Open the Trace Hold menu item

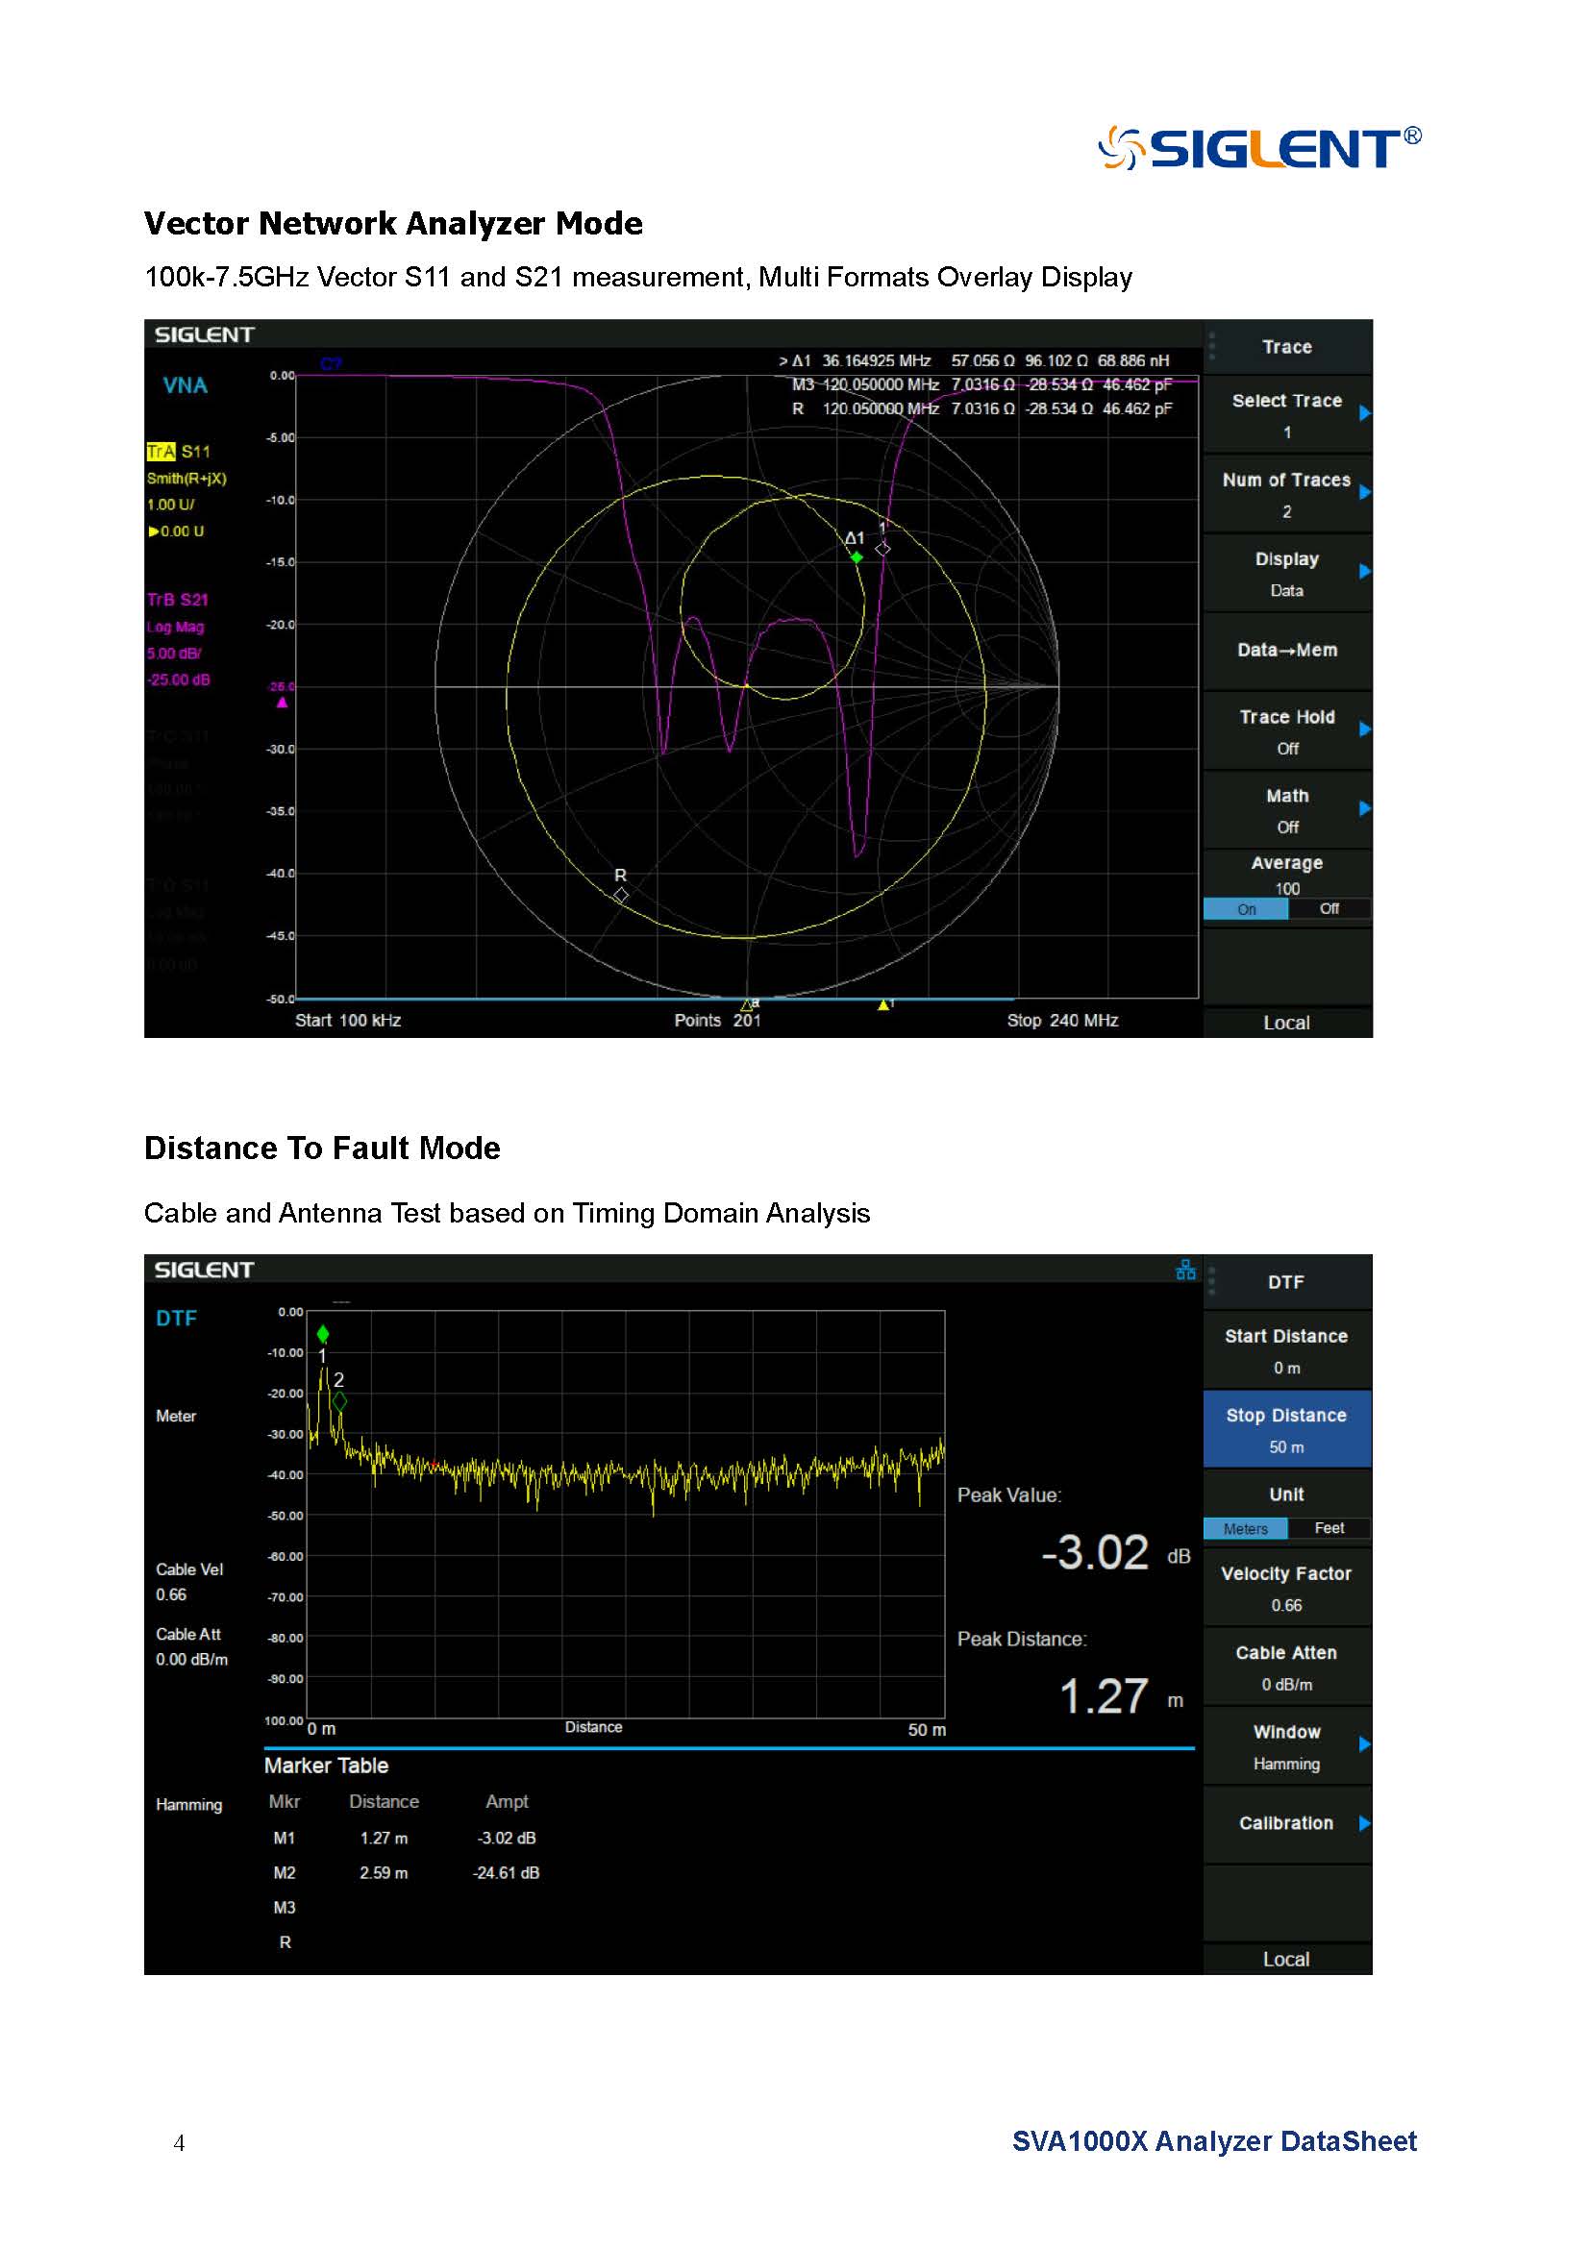point(1286,730)
